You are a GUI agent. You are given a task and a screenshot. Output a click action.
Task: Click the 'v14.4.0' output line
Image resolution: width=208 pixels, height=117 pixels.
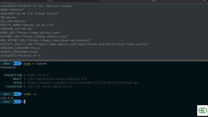click(x=6, y=98)
